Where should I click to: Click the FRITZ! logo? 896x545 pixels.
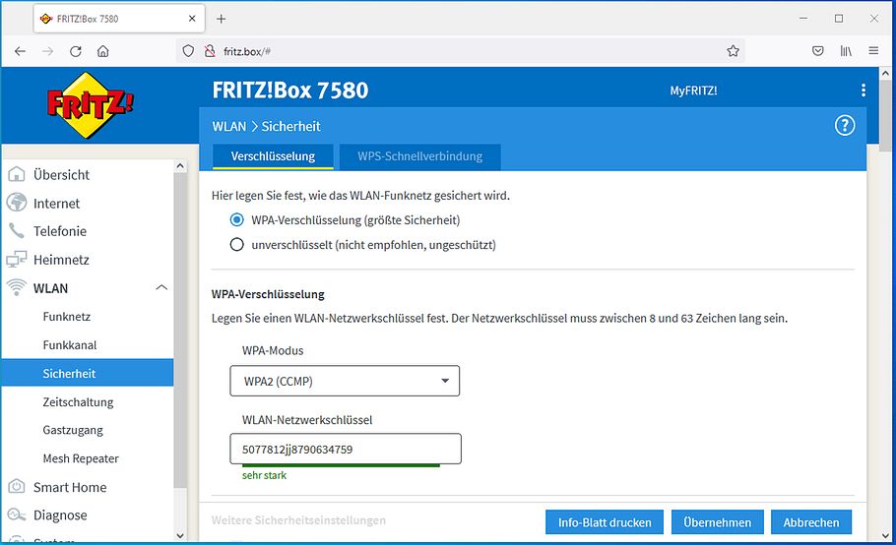(90, 104)
